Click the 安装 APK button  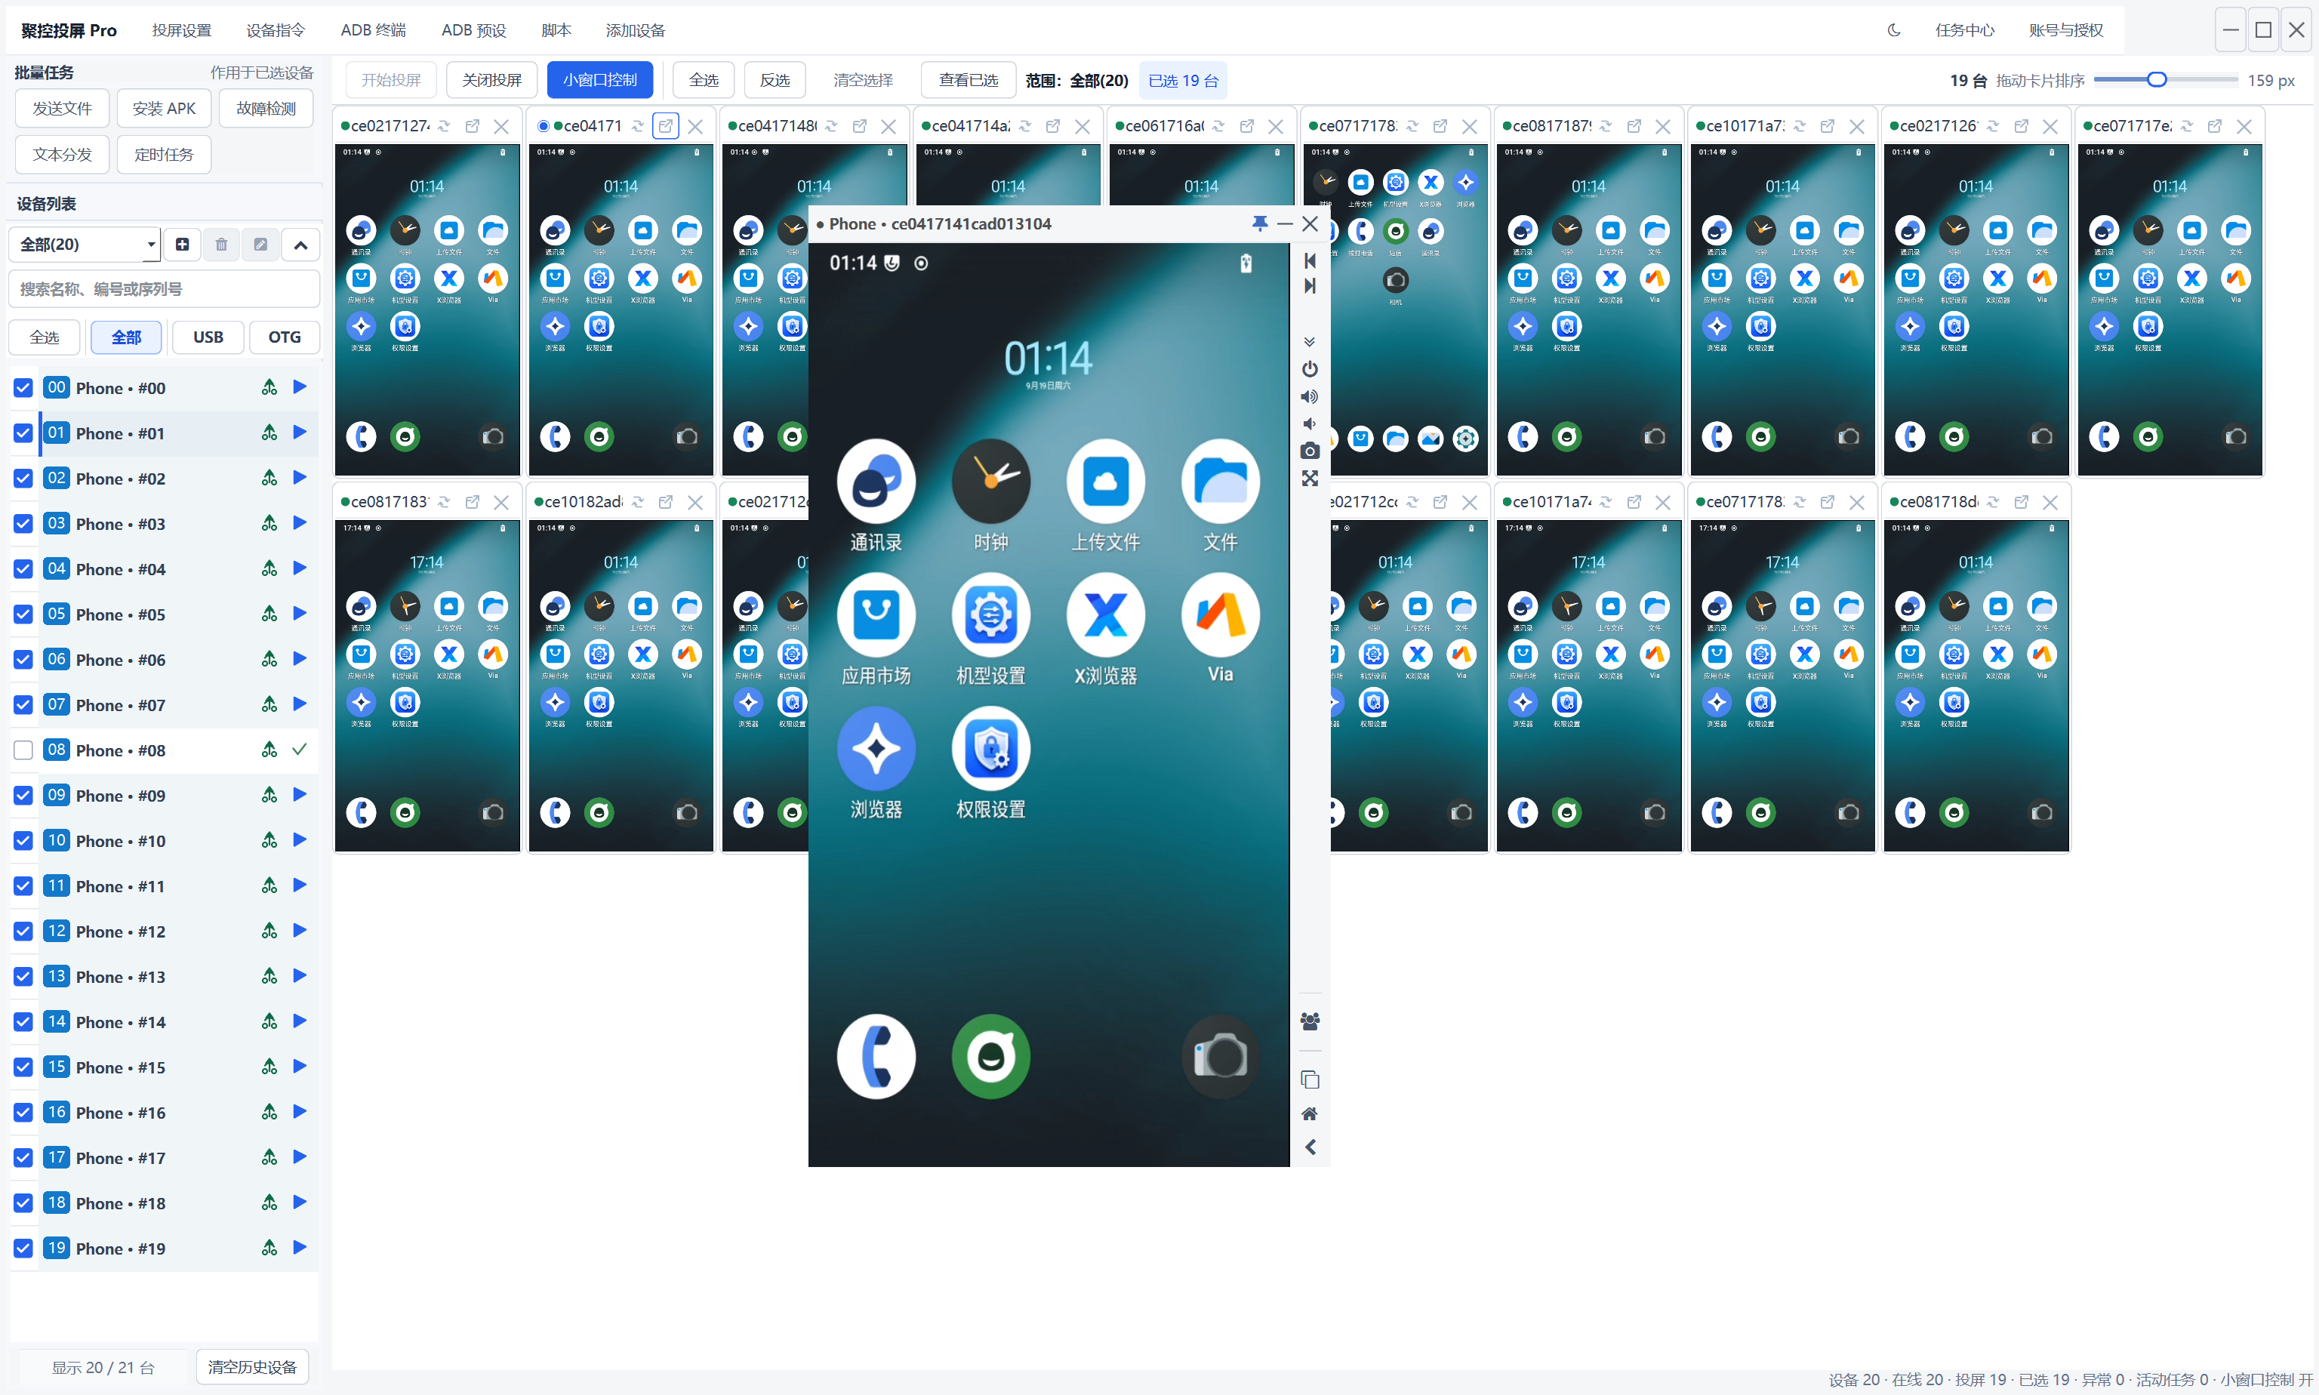point(165,108)
